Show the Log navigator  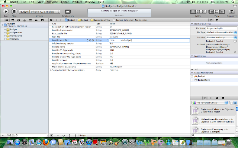(x=42, y=20)
